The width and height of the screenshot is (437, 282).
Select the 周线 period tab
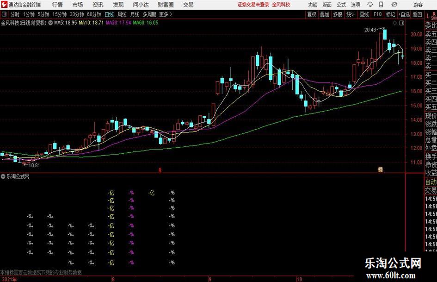pos(122,14)
